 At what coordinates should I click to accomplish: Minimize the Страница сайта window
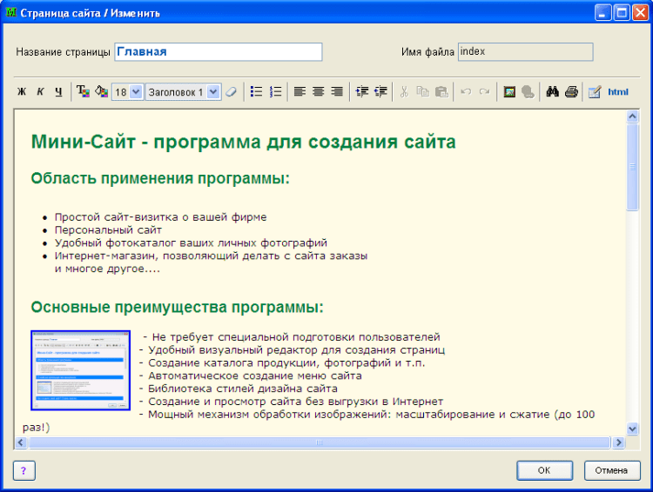coord(603,13)
